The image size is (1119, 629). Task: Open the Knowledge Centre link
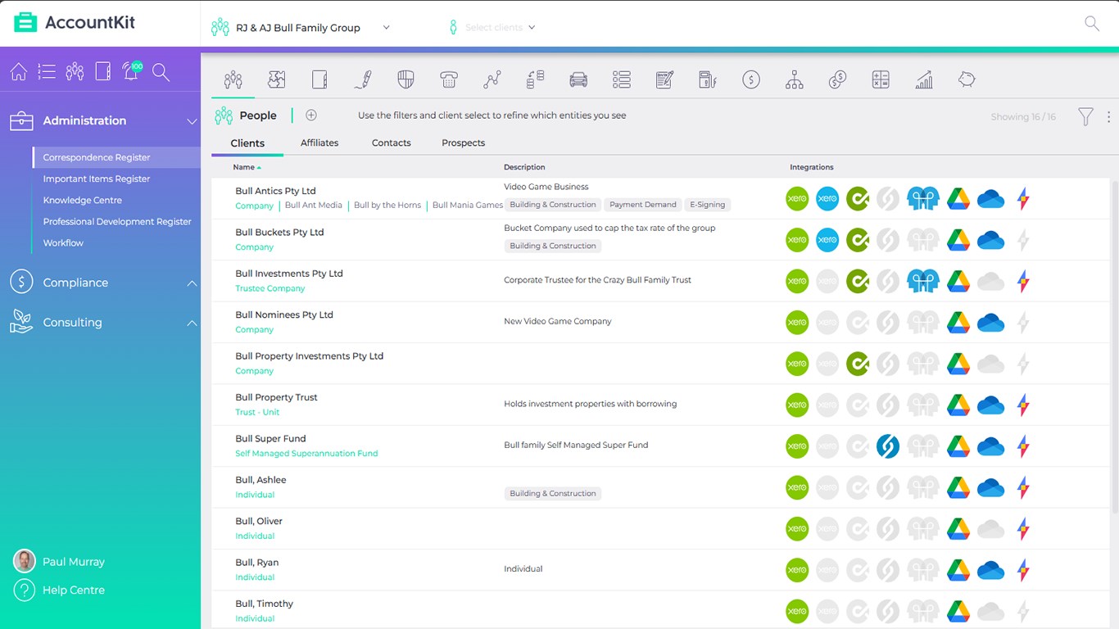tap(83, 200)
